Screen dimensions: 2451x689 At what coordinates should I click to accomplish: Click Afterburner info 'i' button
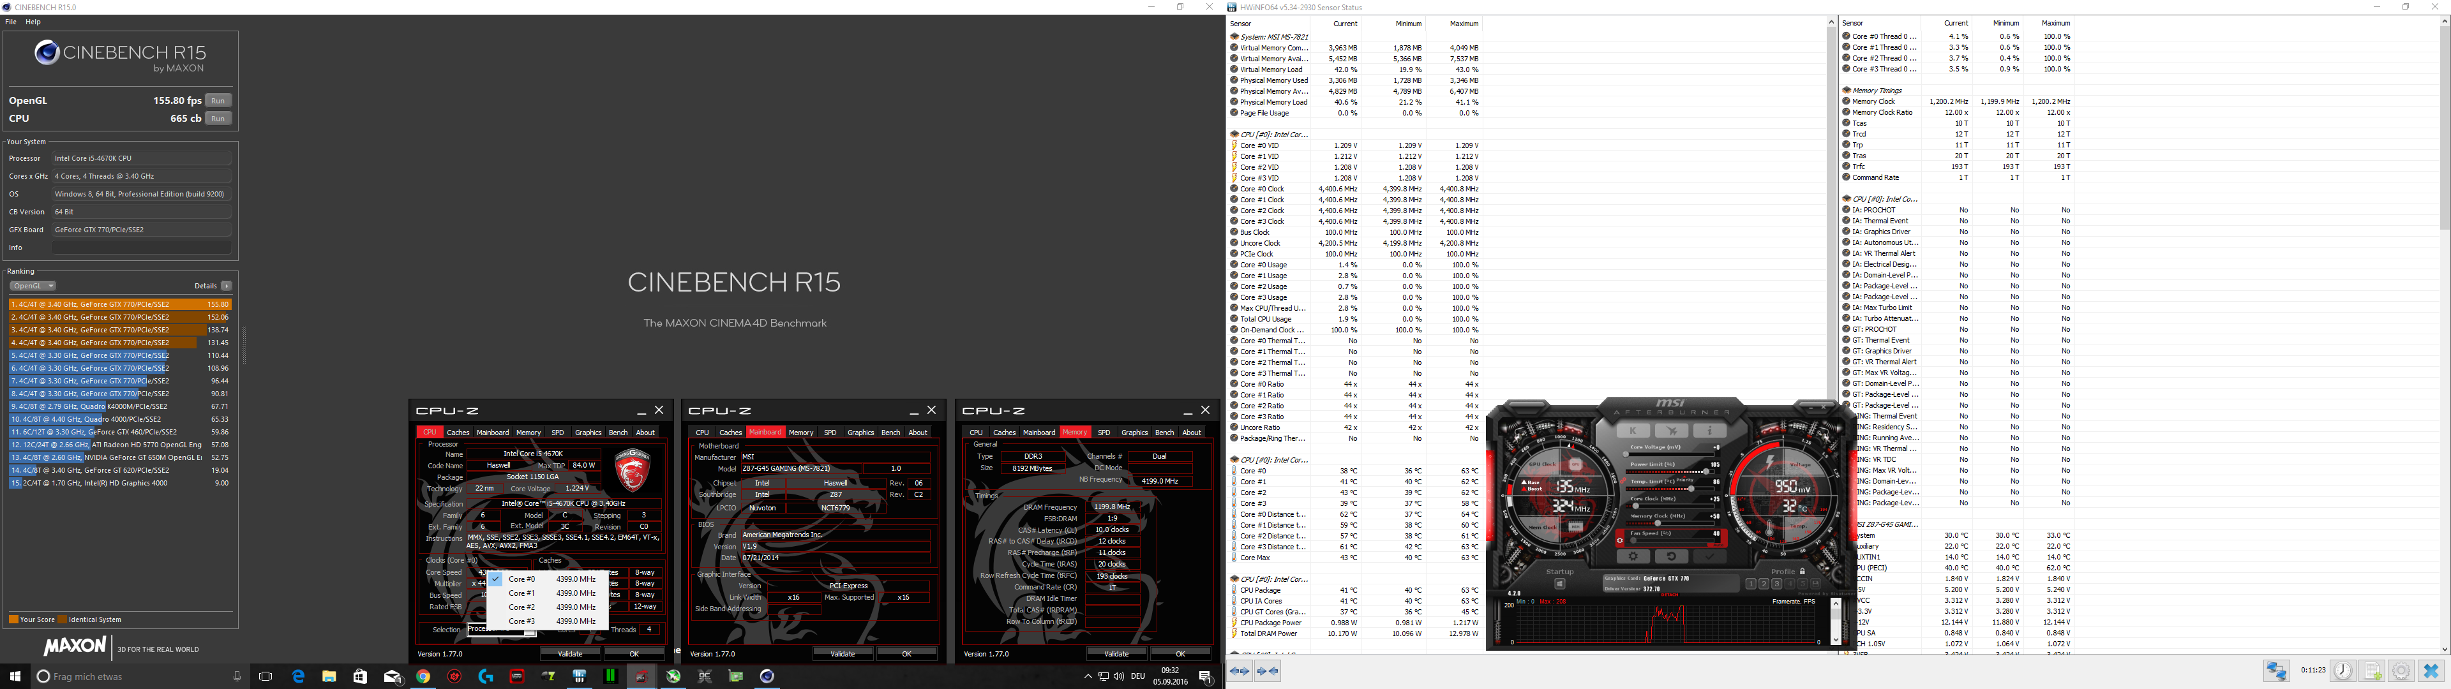1710,431
